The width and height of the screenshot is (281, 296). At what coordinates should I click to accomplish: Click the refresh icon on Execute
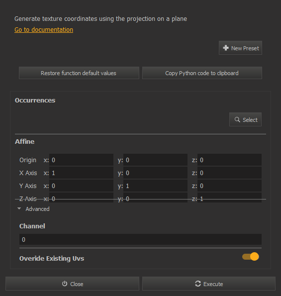click(198, 284)
